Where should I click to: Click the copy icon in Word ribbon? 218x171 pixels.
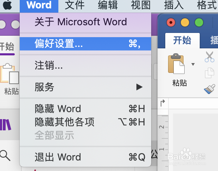click(x=210, y=73)
